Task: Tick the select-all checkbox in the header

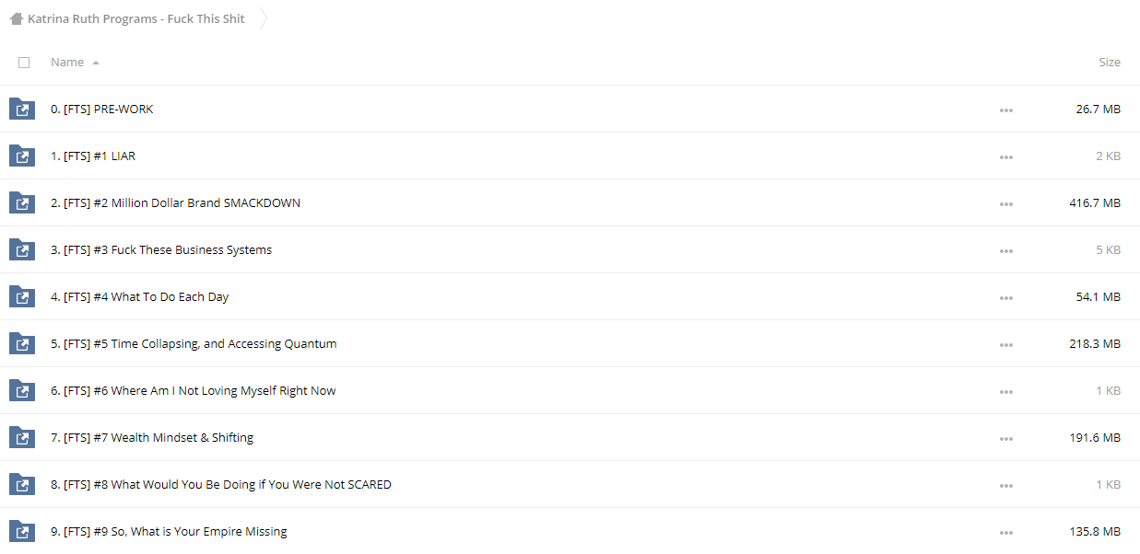Action: [x=24, y=63]
